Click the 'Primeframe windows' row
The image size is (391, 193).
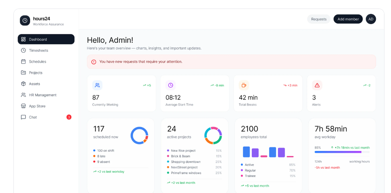click(194, 173)
